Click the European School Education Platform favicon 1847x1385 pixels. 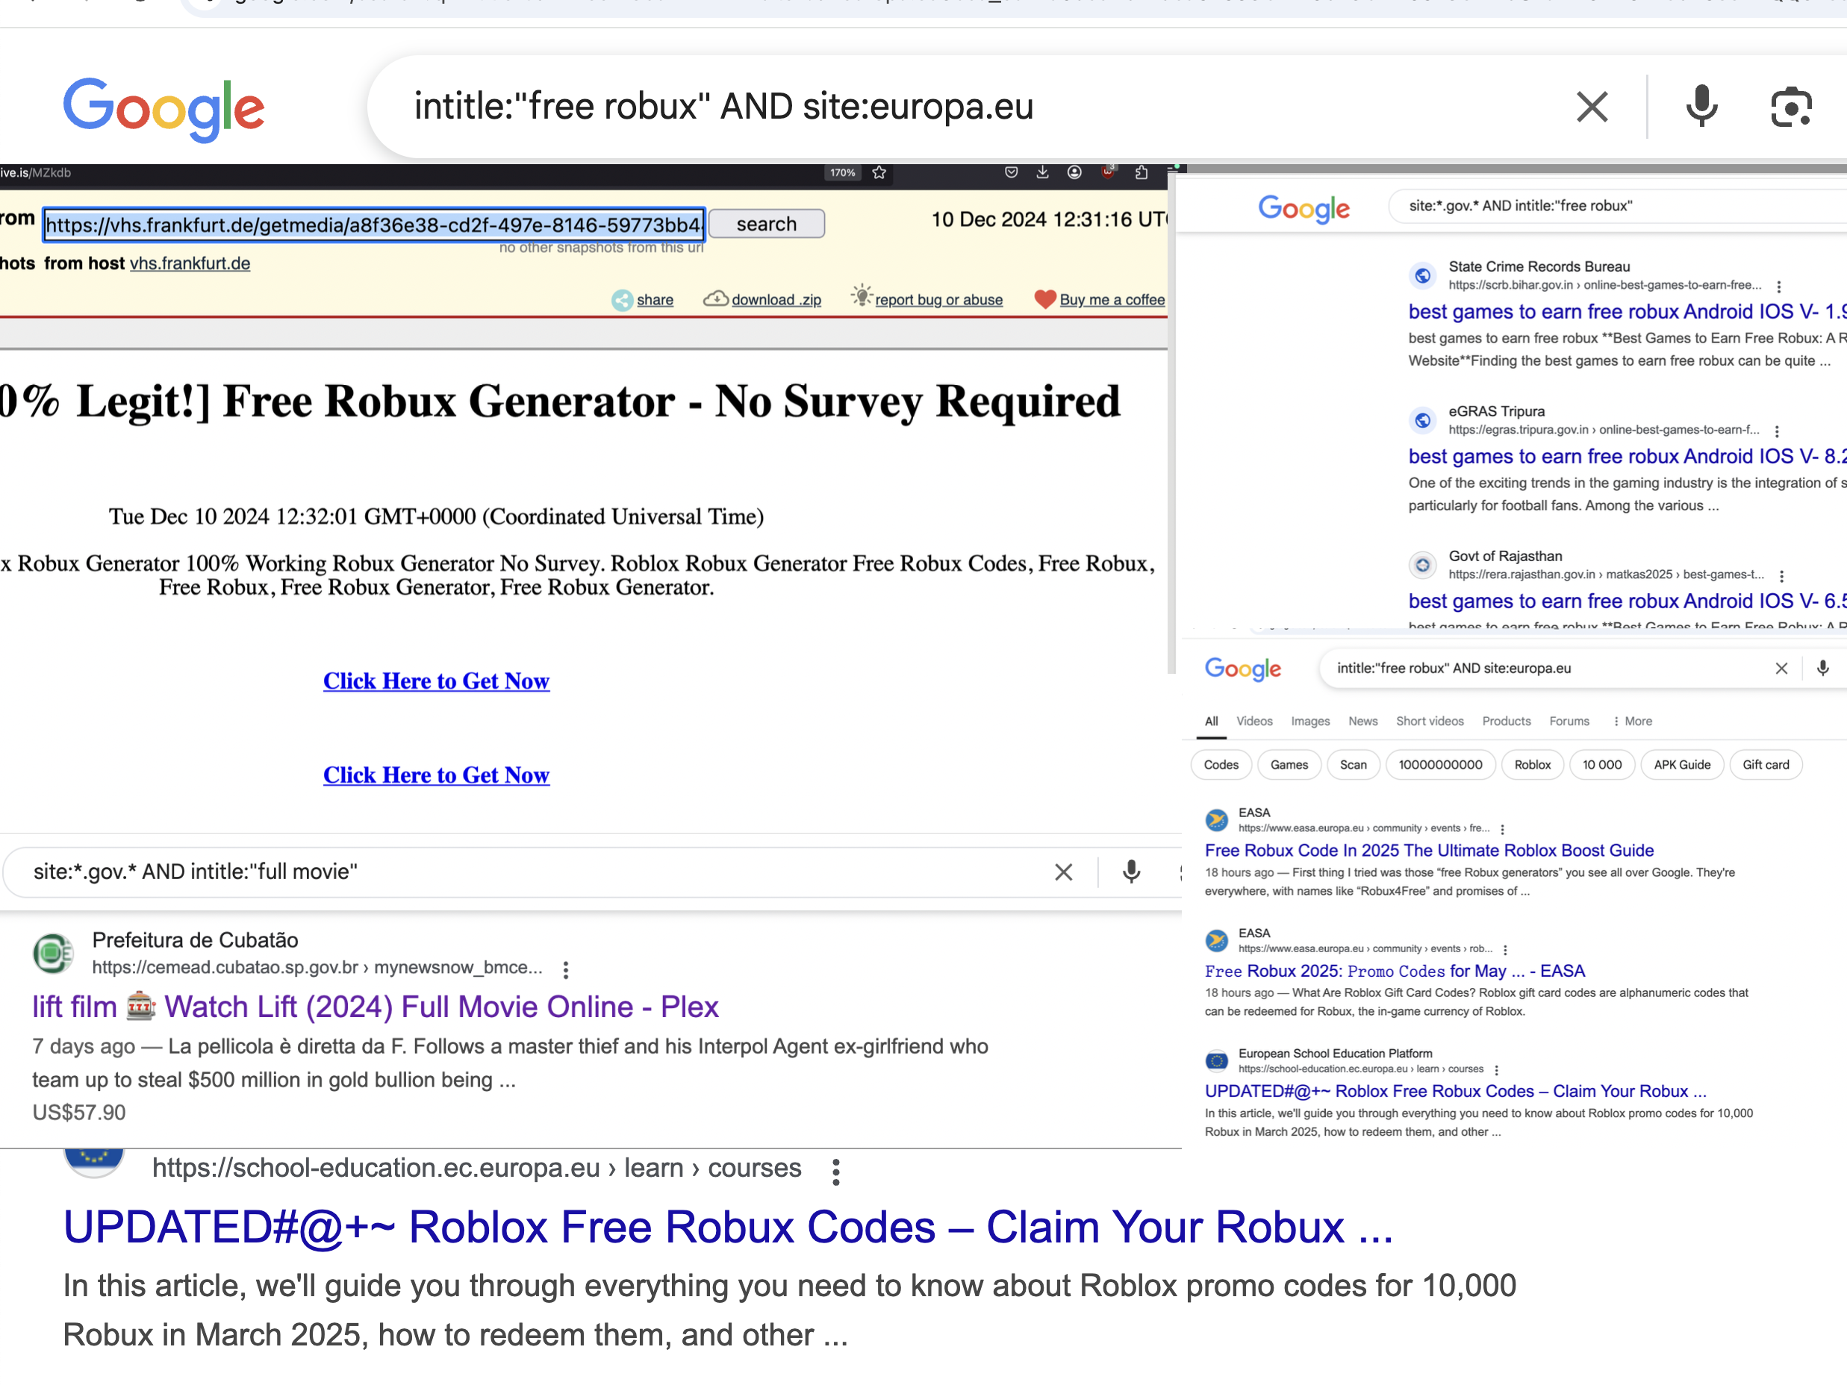click(x=1217, y=1060)
